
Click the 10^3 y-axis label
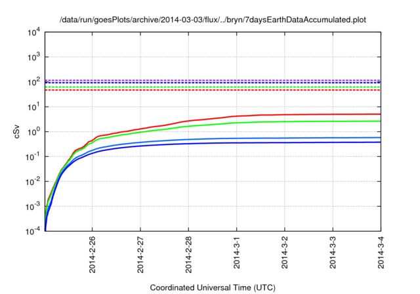tap(33, 56)
